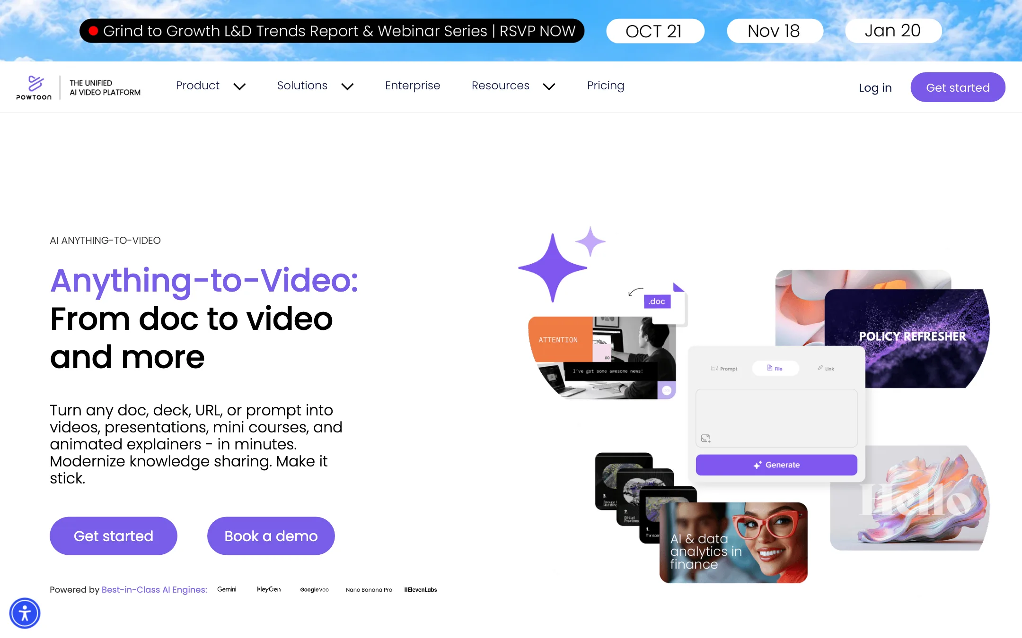
Task: Click the Log in link
Action: tap(875, 88)
